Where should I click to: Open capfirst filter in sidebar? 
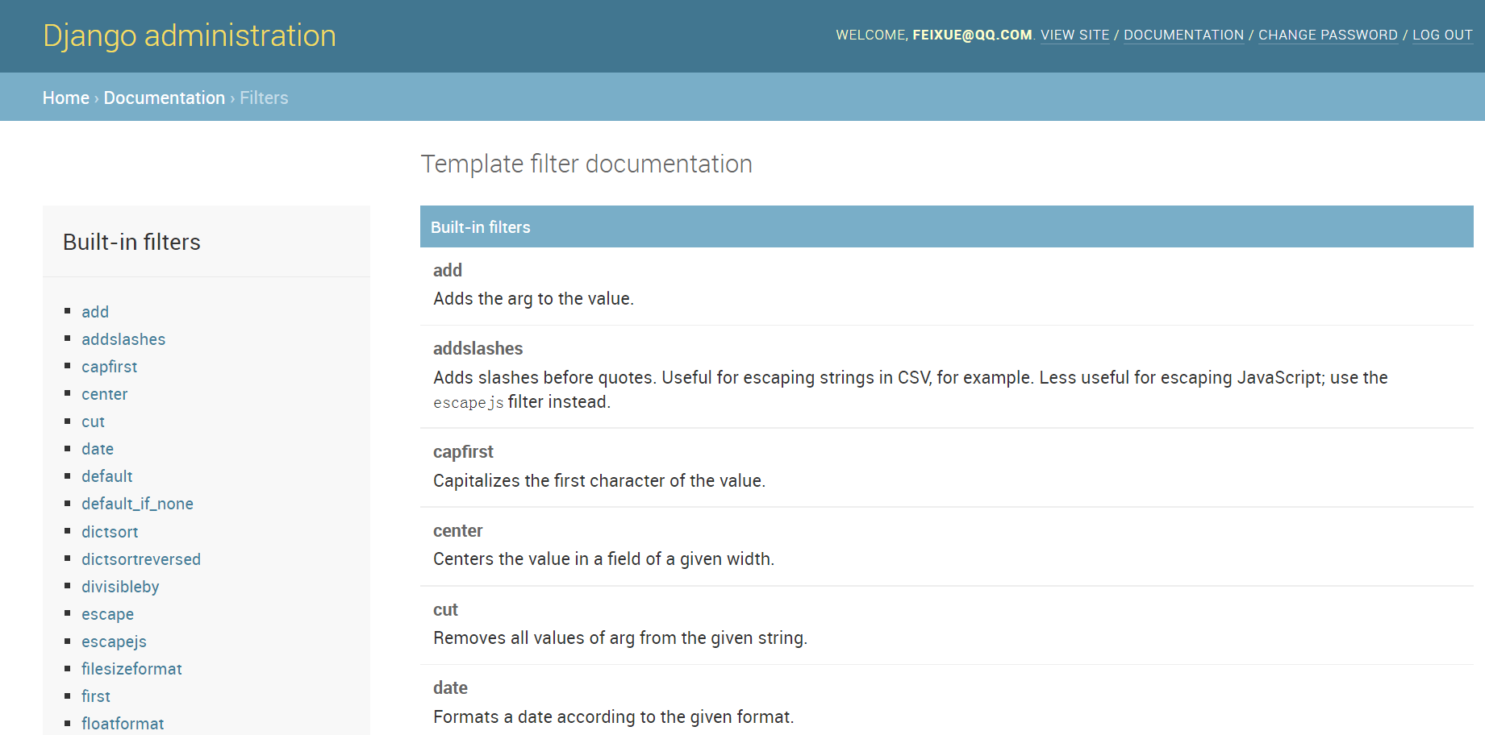[110, 367]
